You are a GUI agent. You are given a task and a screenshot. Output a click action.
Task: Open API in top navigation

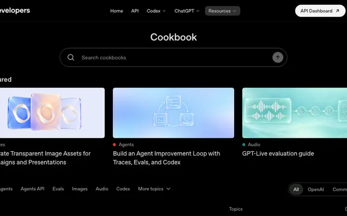[x=135, y=11]
